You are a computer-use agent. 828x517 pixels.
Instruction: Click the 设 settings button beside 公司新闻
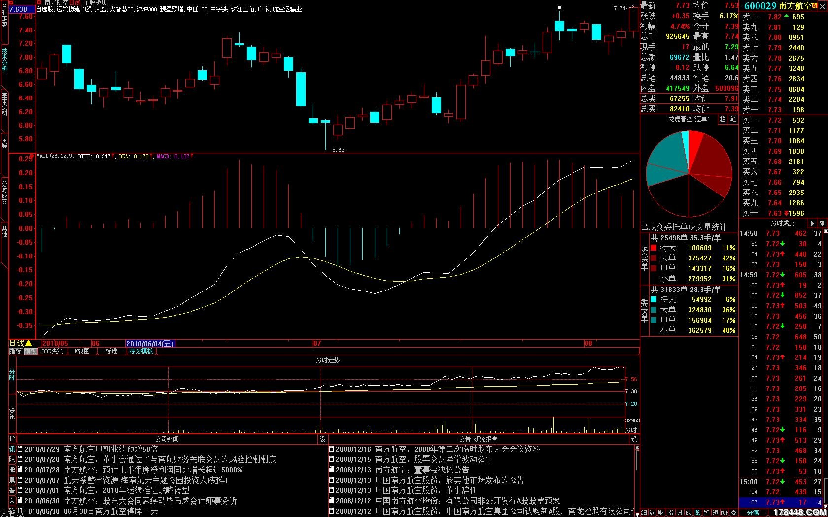322,439
